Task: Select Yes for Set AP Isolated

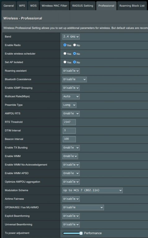Action: (65, 62)
